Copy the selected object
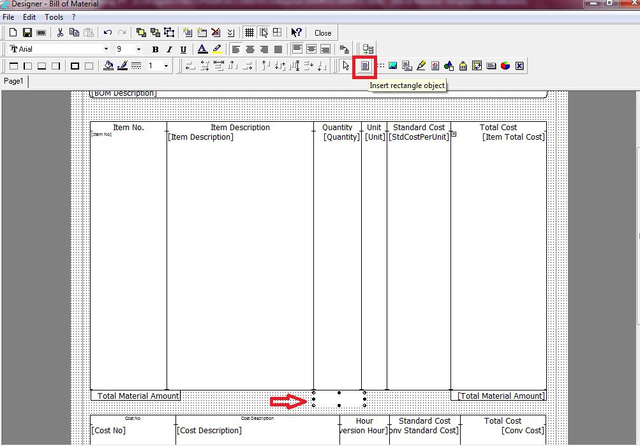This screenshot has height=446, width=640. click(x=74, y=33)
